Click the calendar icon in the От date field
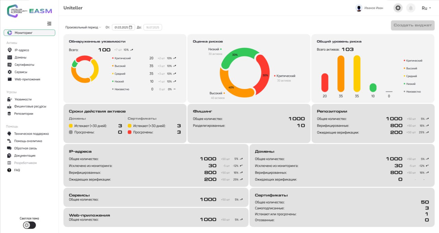 [x=130, y=27]
